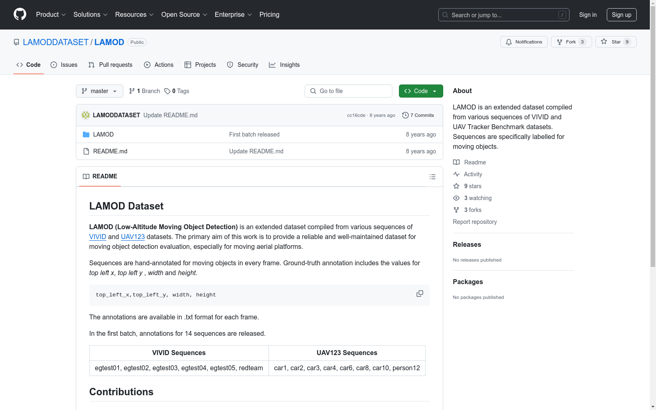Click the star icon beside 9 stars
The image size is (656, 410).
(x=456, y=186)
